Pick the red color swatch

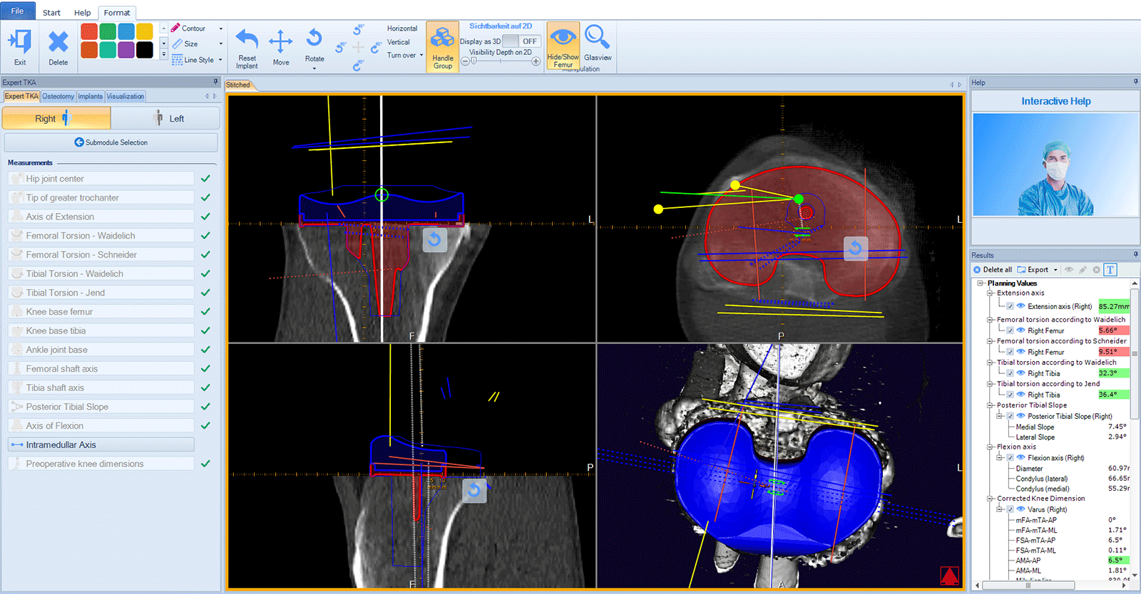click(89, 31)
